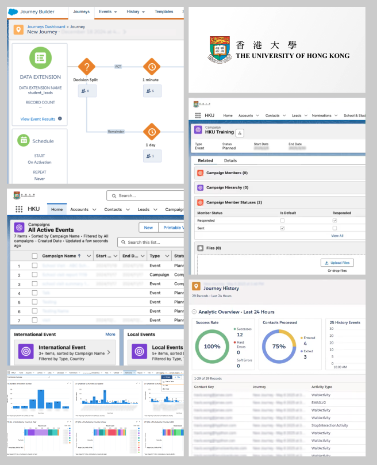Select the 1 day wait clock icon
Screen dimensions: 377x465
tap(152, 132)
